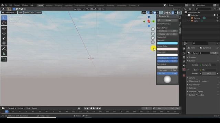Open the Render menu

(17, 5)
